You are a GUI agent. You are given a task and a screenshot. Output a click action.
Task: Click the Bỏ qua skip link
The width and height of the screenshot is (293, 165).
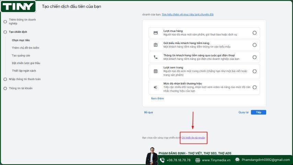tap(148, 112)
